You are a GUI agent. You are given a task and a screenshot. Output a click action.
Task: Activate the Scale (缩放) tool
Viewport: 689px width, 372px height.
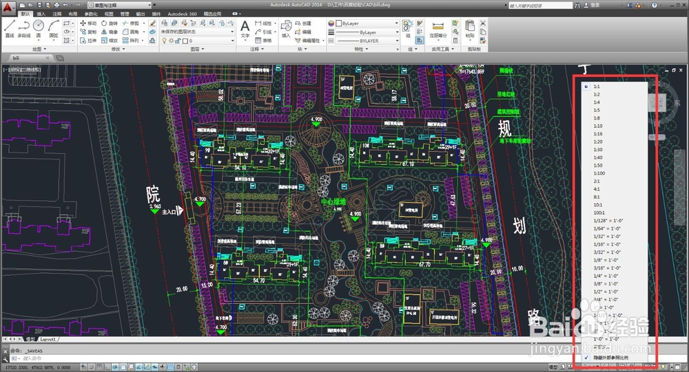(109, 41)
